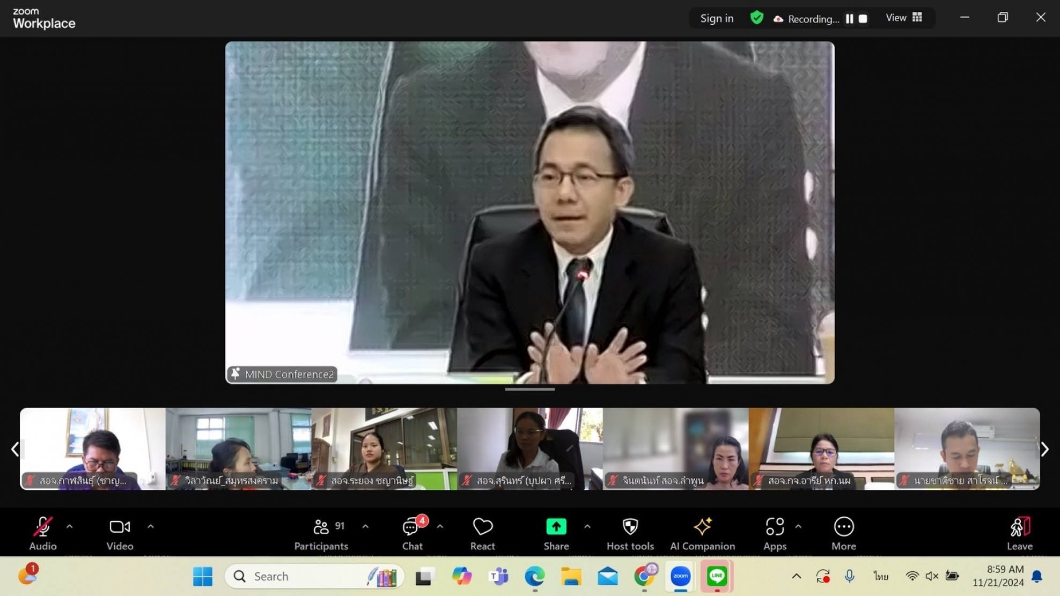Show previous participant thumbnails
1060x596 pixels.
(x=14, y=449)
